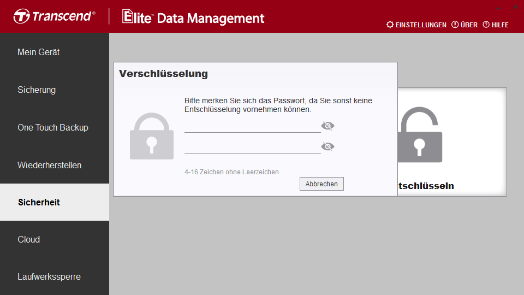The image size is (524, 295).
Task: Toggle visibility of the first password field
Action: [327, 126]
